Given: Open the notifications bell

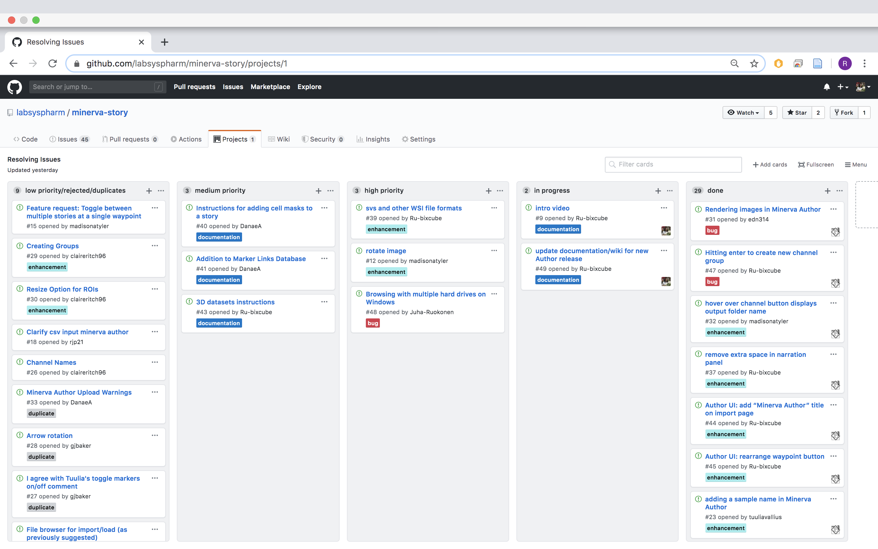Looking at the screenshot, I should click(x=826, y=87).
